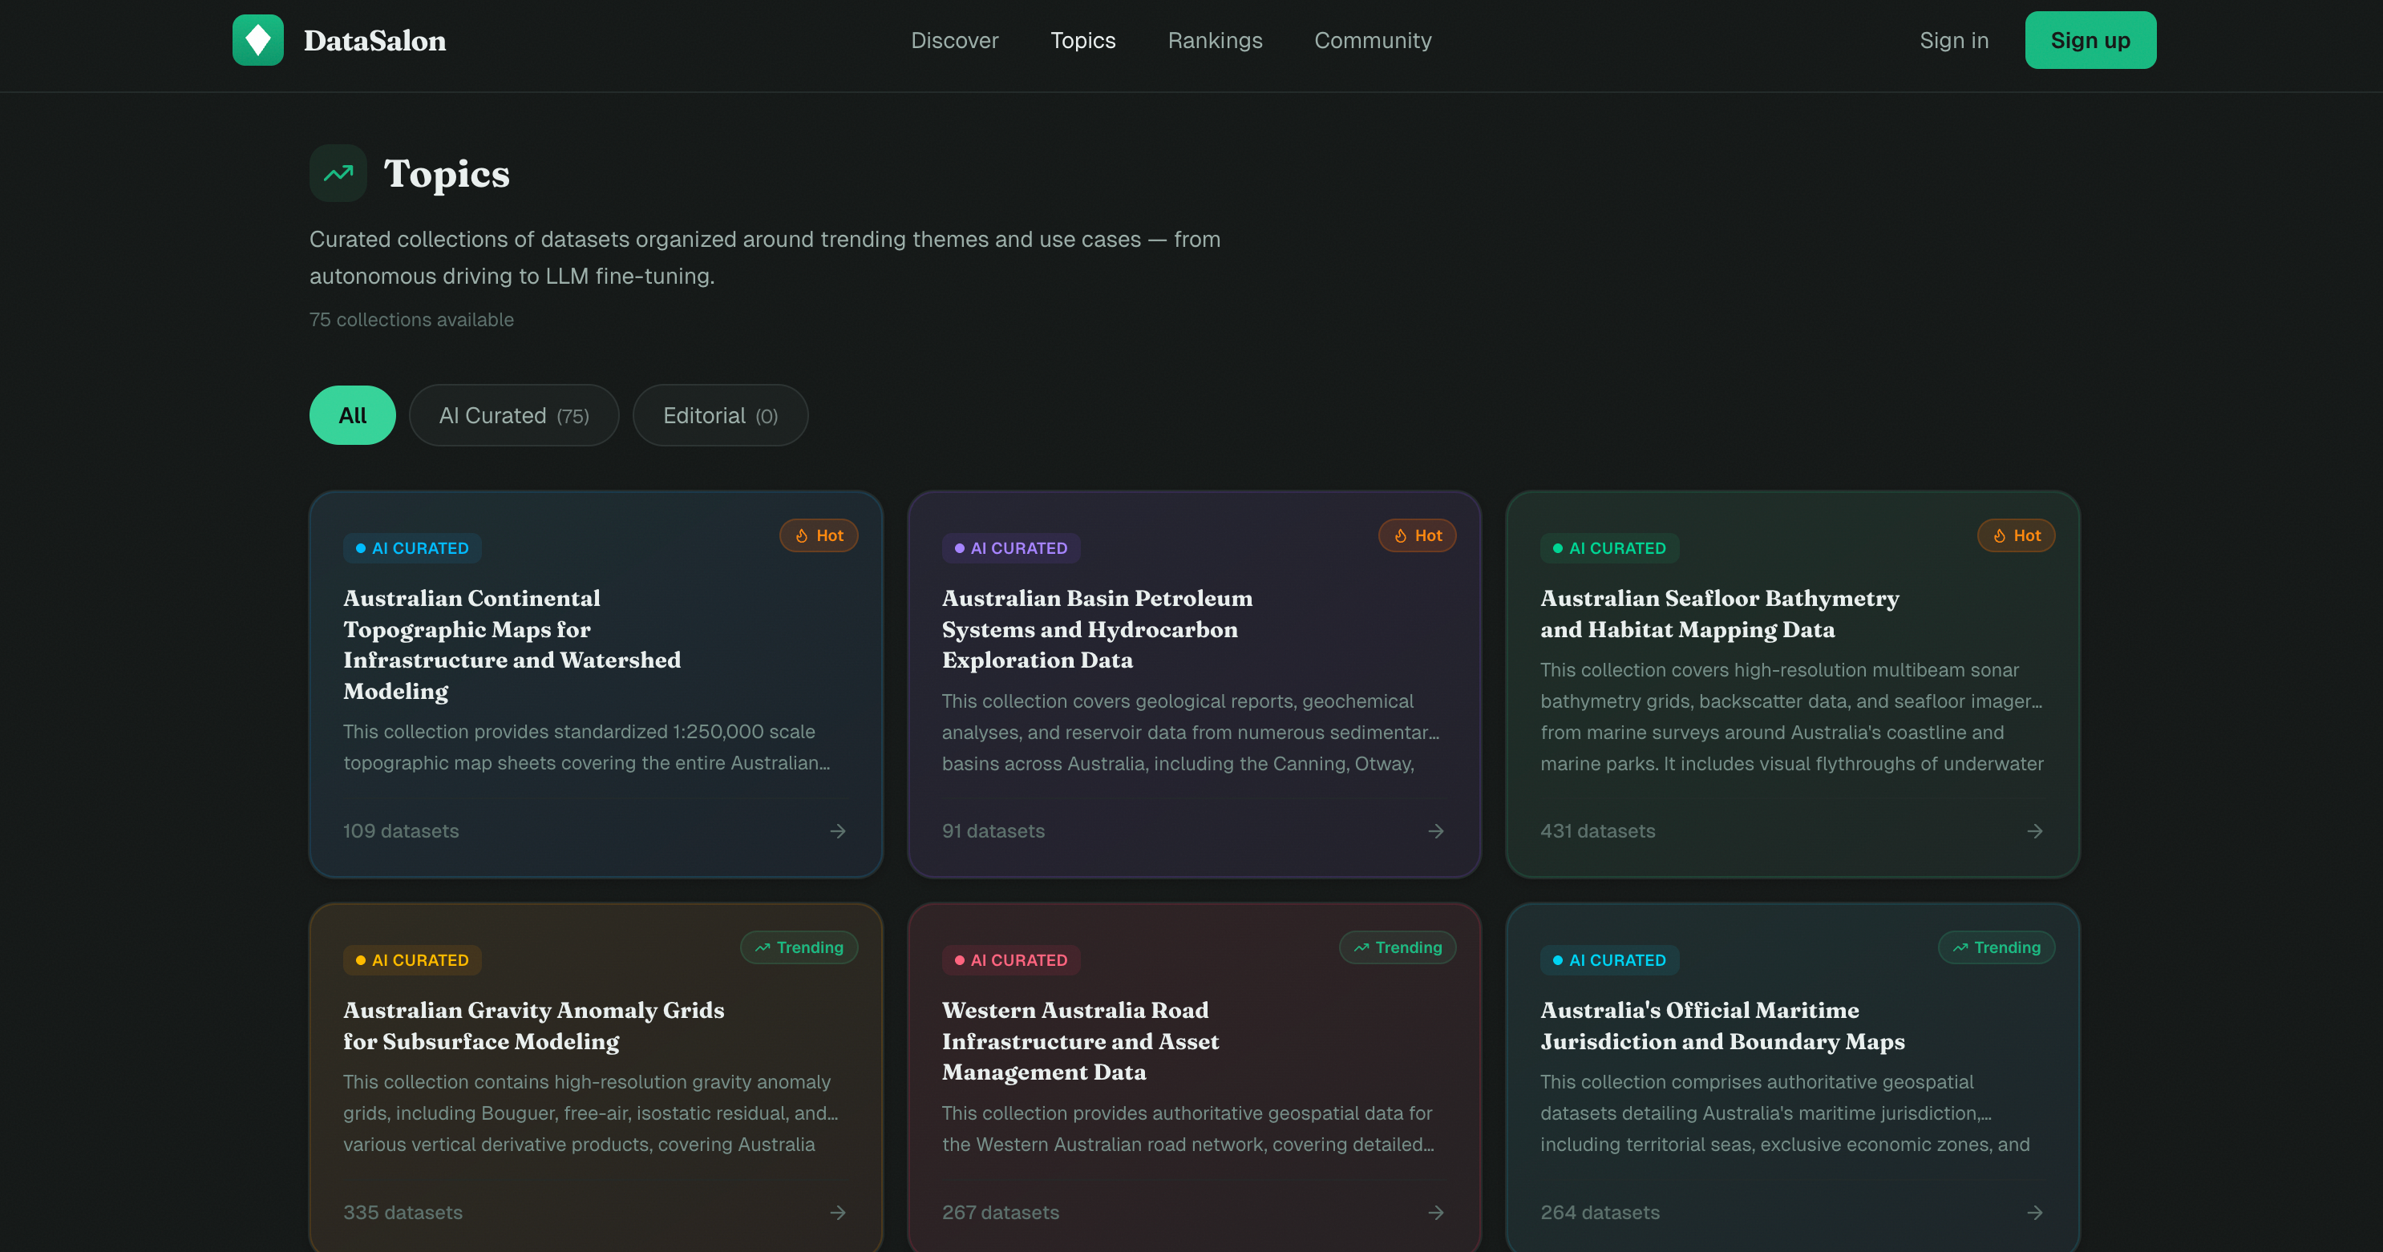
Task: Click the Hot flame badge on Seafloor Bathymetry card
Action: click(2016, 535)
